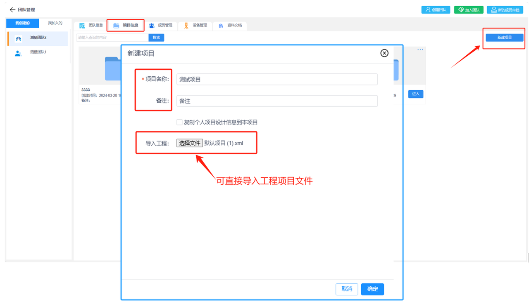Click the 项目名称 input field

[x=277, y=79]
